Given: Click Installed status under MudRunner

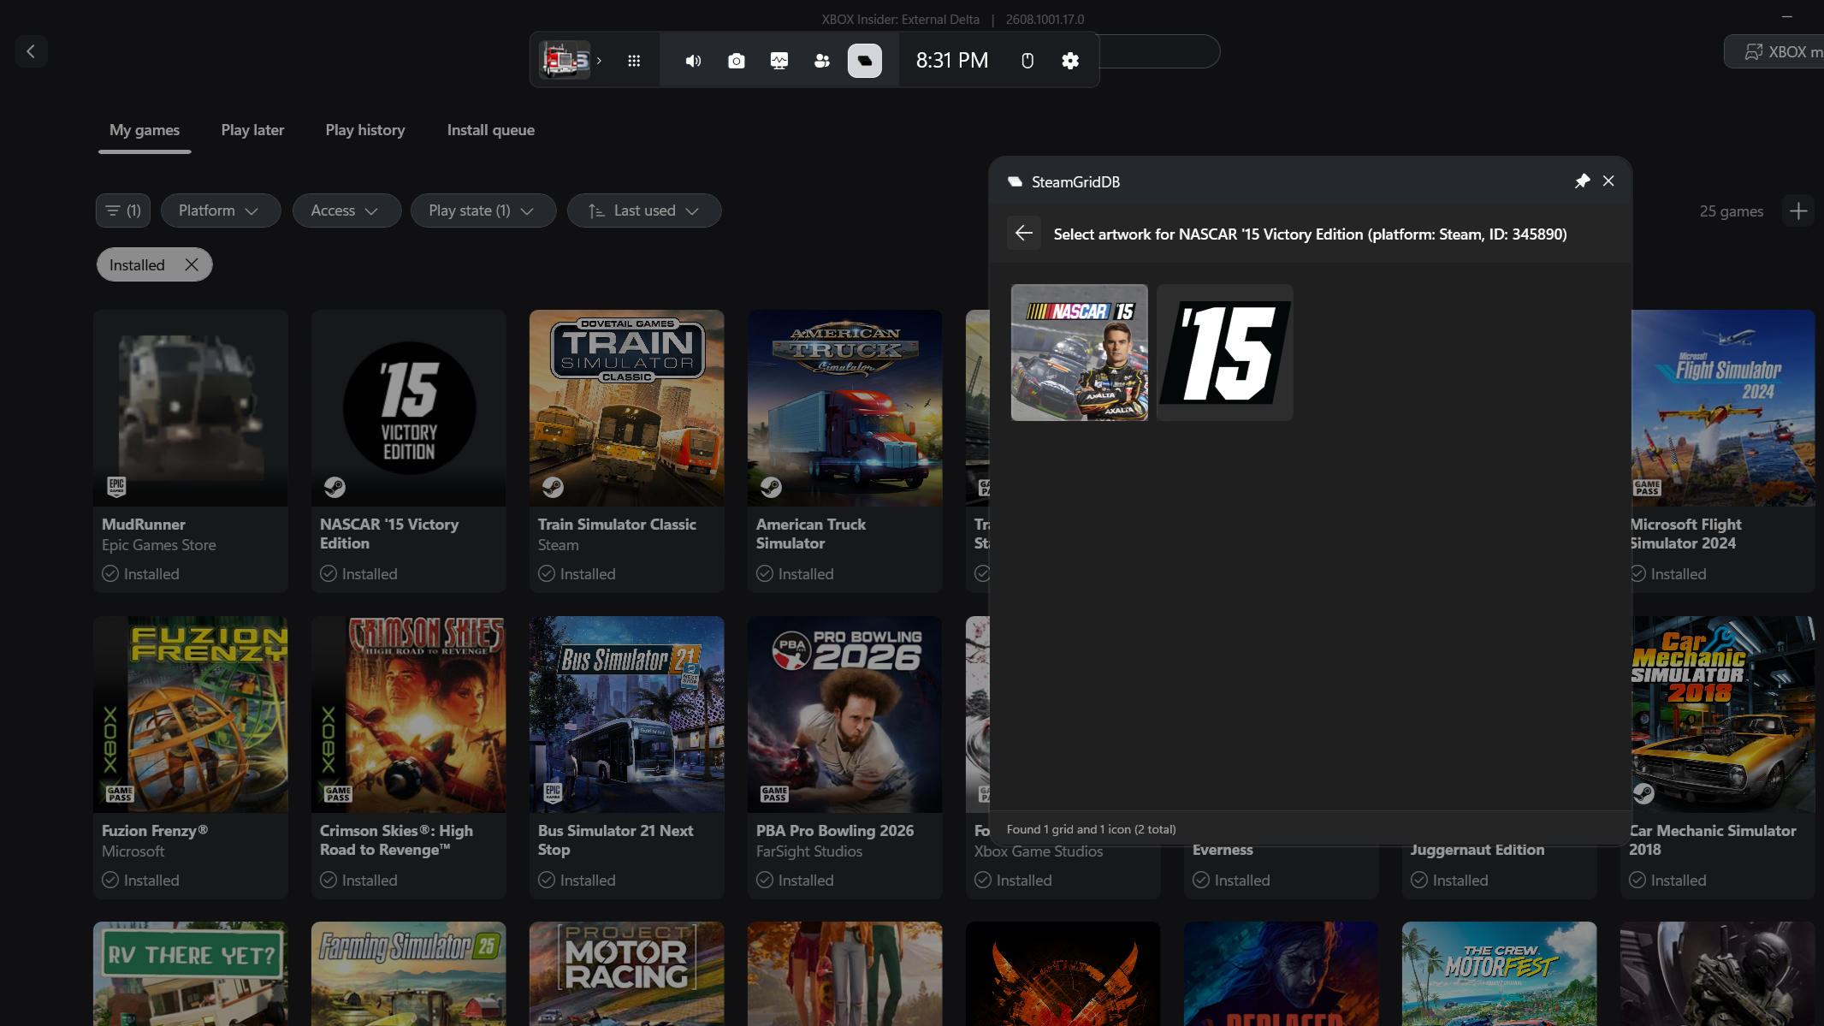Looking at the screenshot, I should pos(141,574).
